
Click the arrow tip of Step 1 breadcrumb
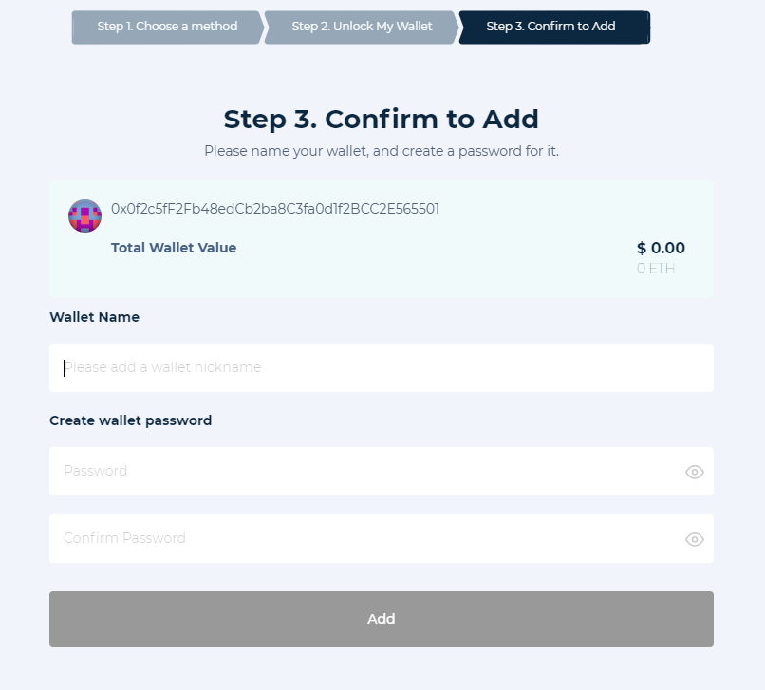click(x=262, y=28)
